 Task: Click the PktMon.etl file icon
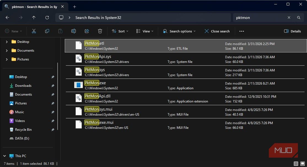tap(79, 45)
